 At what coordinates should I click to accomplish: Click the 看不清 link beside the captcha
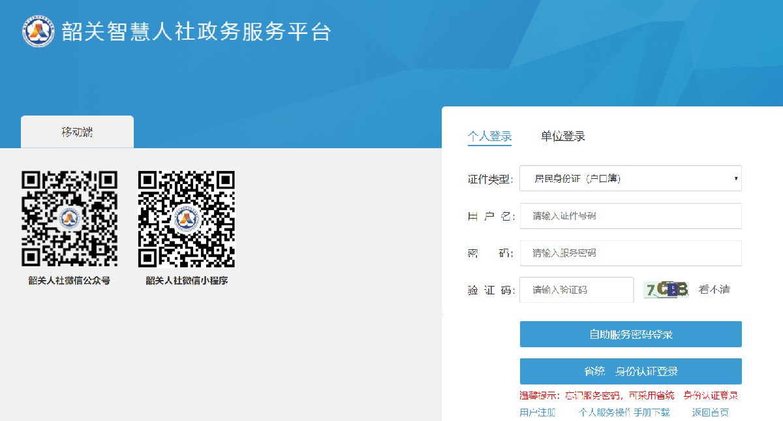tap(714, 290)
